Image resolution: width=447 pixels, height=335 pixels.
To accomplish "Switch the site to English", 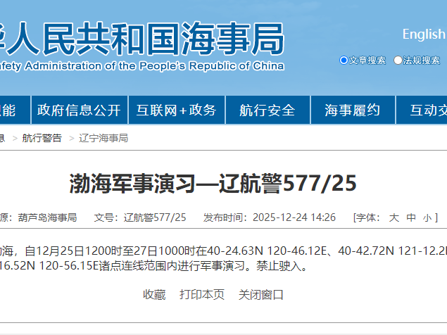I will 424,34.
